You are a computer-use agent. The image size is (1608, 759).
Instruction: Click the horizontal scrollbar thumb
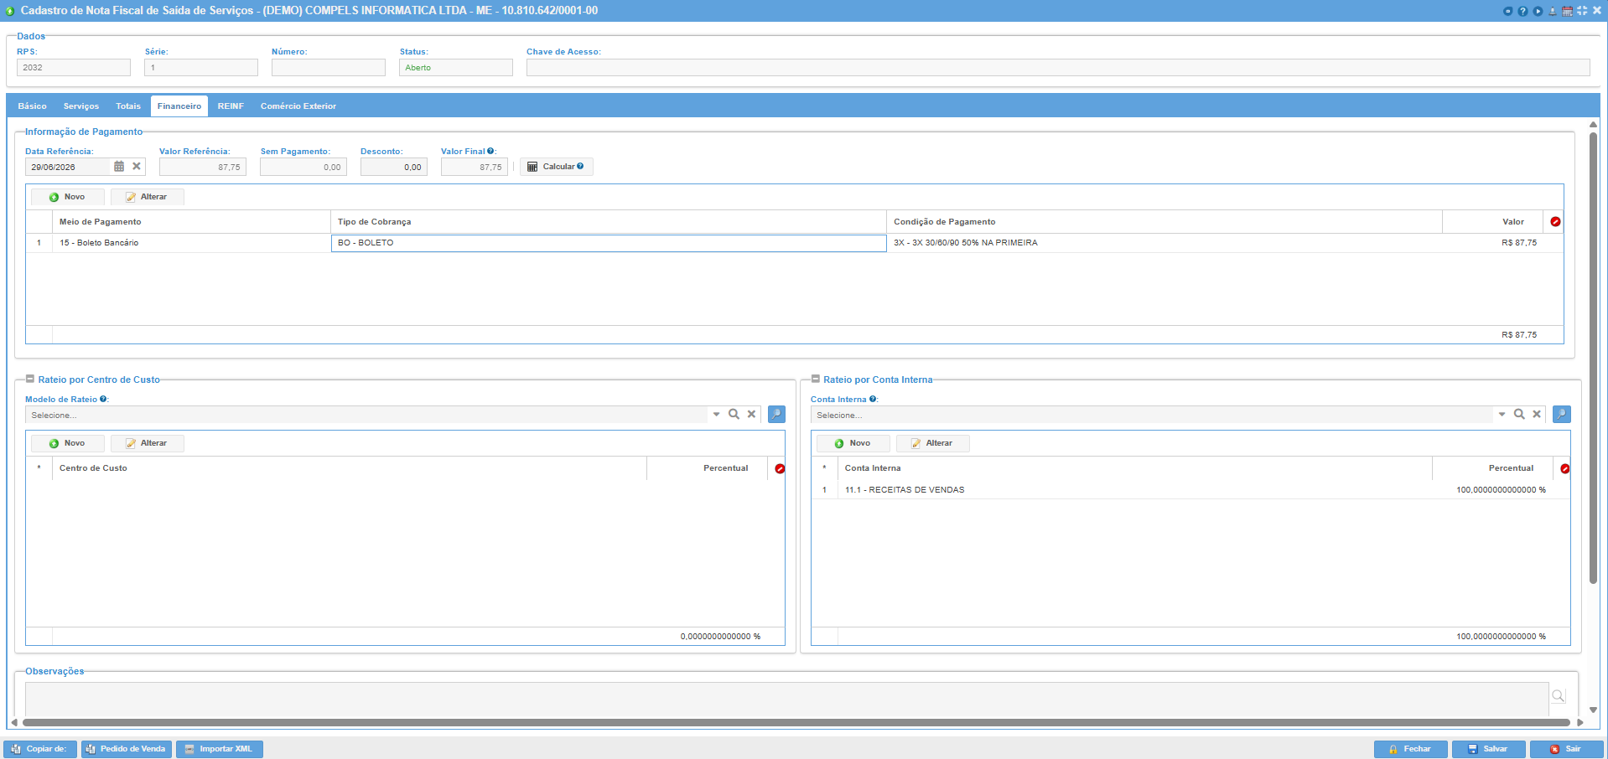(796, 722)
